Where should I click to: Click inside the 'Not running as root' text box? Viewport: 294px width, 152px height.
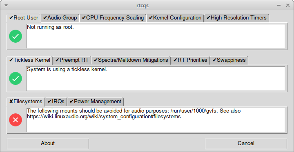[156, 36]
